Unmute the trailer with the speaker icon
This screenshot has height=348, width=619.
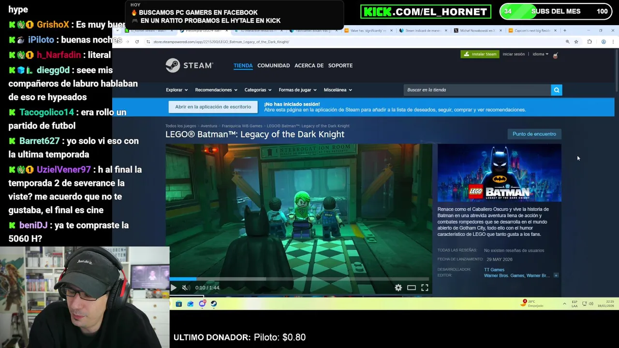pos(185,288)
